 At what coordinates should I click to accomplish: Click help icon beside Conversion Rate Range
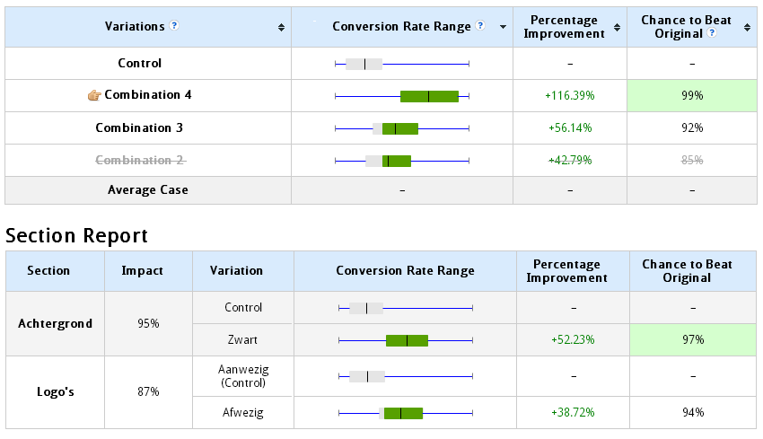click(x=481, y=26)
